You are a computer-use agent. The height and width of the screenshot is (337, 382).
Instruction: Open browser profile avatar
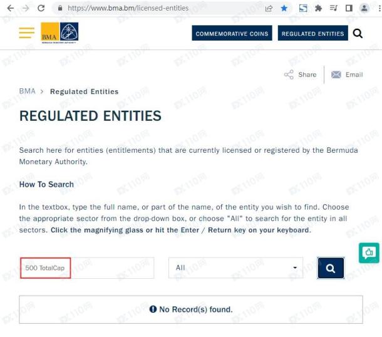pyautogui.click(x=364, y=8)
